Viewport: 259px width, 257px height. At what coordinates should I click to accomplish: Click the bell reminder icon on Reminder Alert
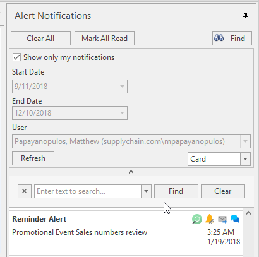[210, 219]
